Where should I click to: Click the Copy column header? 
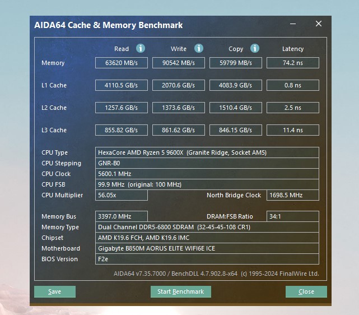236,49
